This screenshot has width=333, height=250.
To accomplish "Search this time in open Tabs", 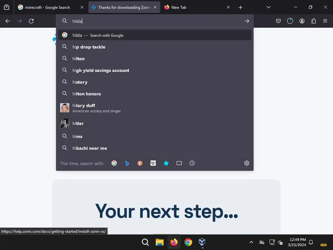I will pos(179,163).
